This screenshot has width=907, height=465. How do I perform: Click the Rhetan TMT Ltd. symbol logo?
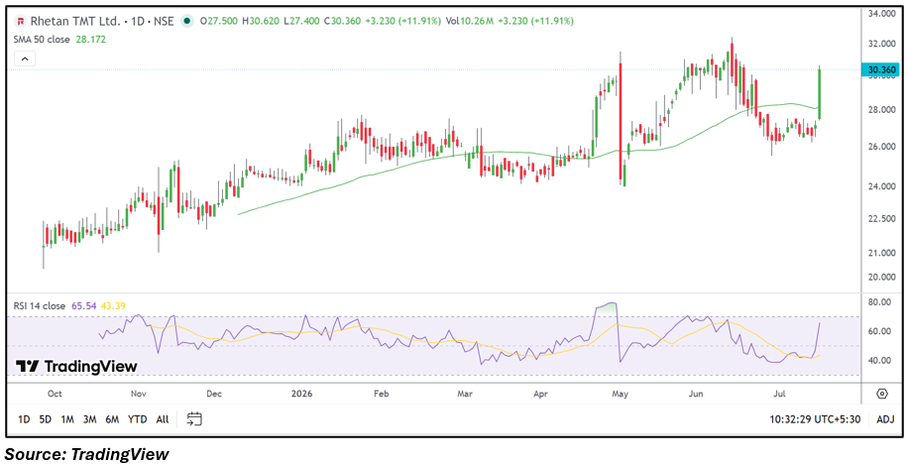(21, 22)
